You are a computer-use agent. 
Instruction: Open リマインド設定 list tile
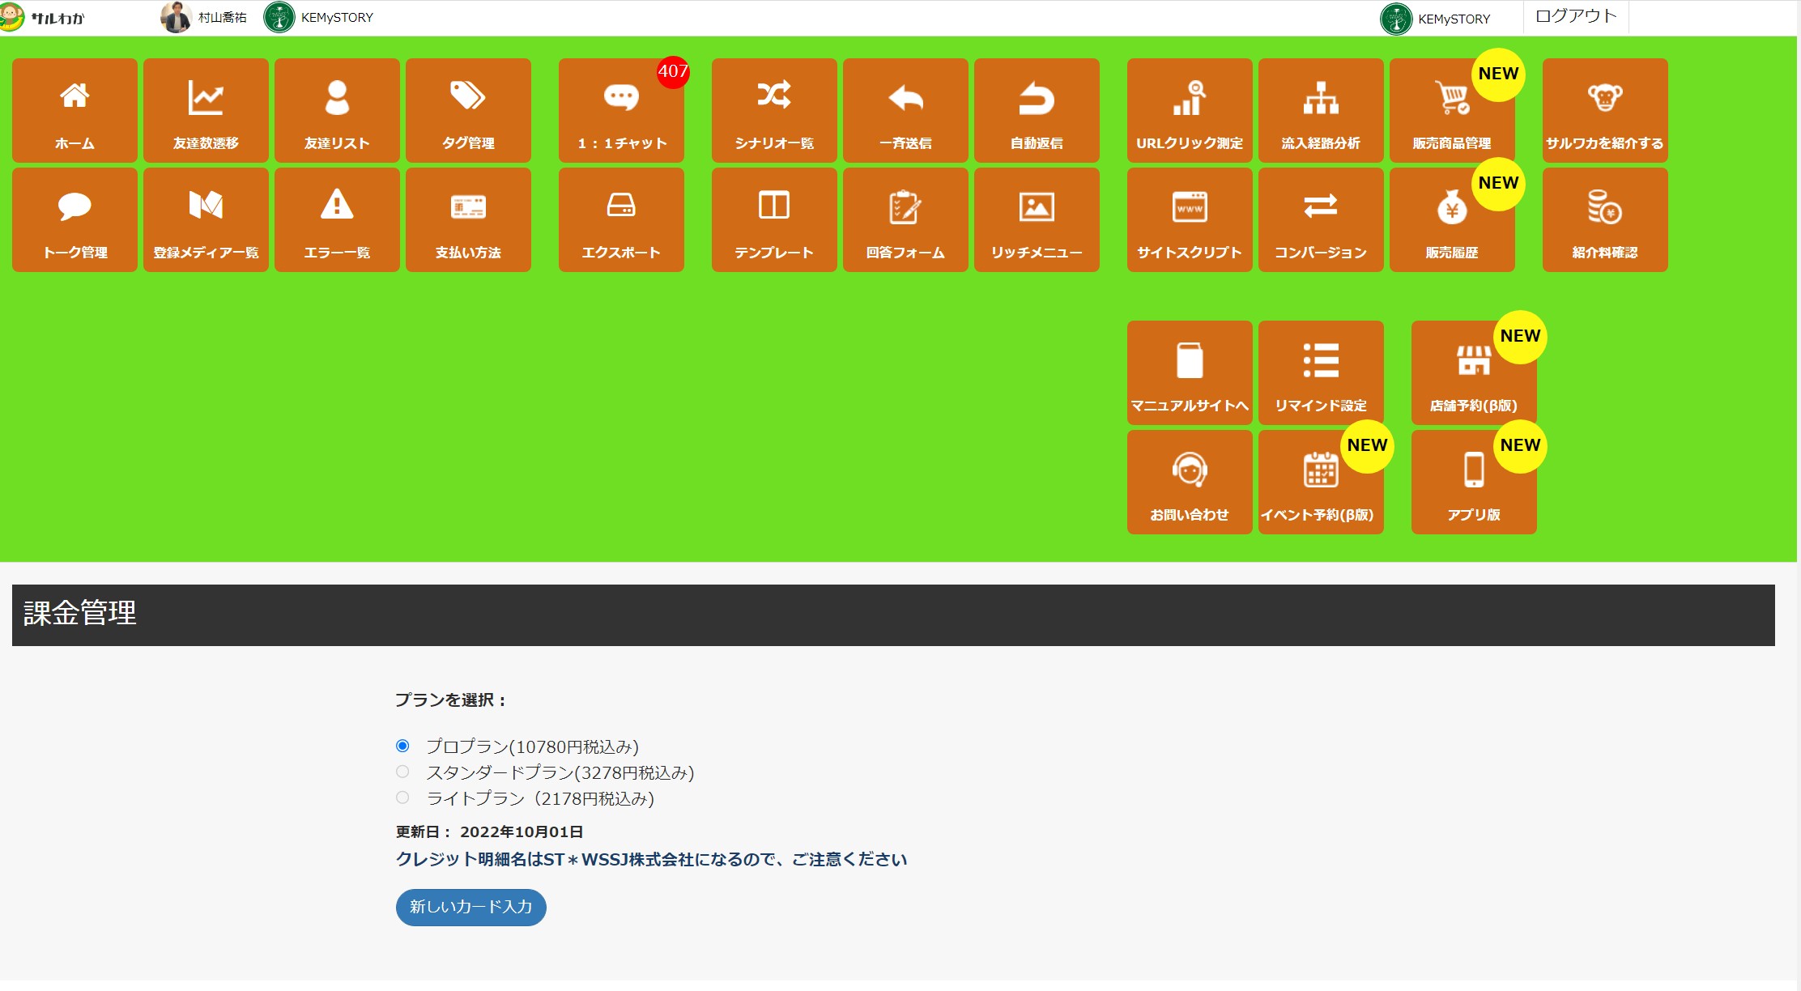point(1321,372)
